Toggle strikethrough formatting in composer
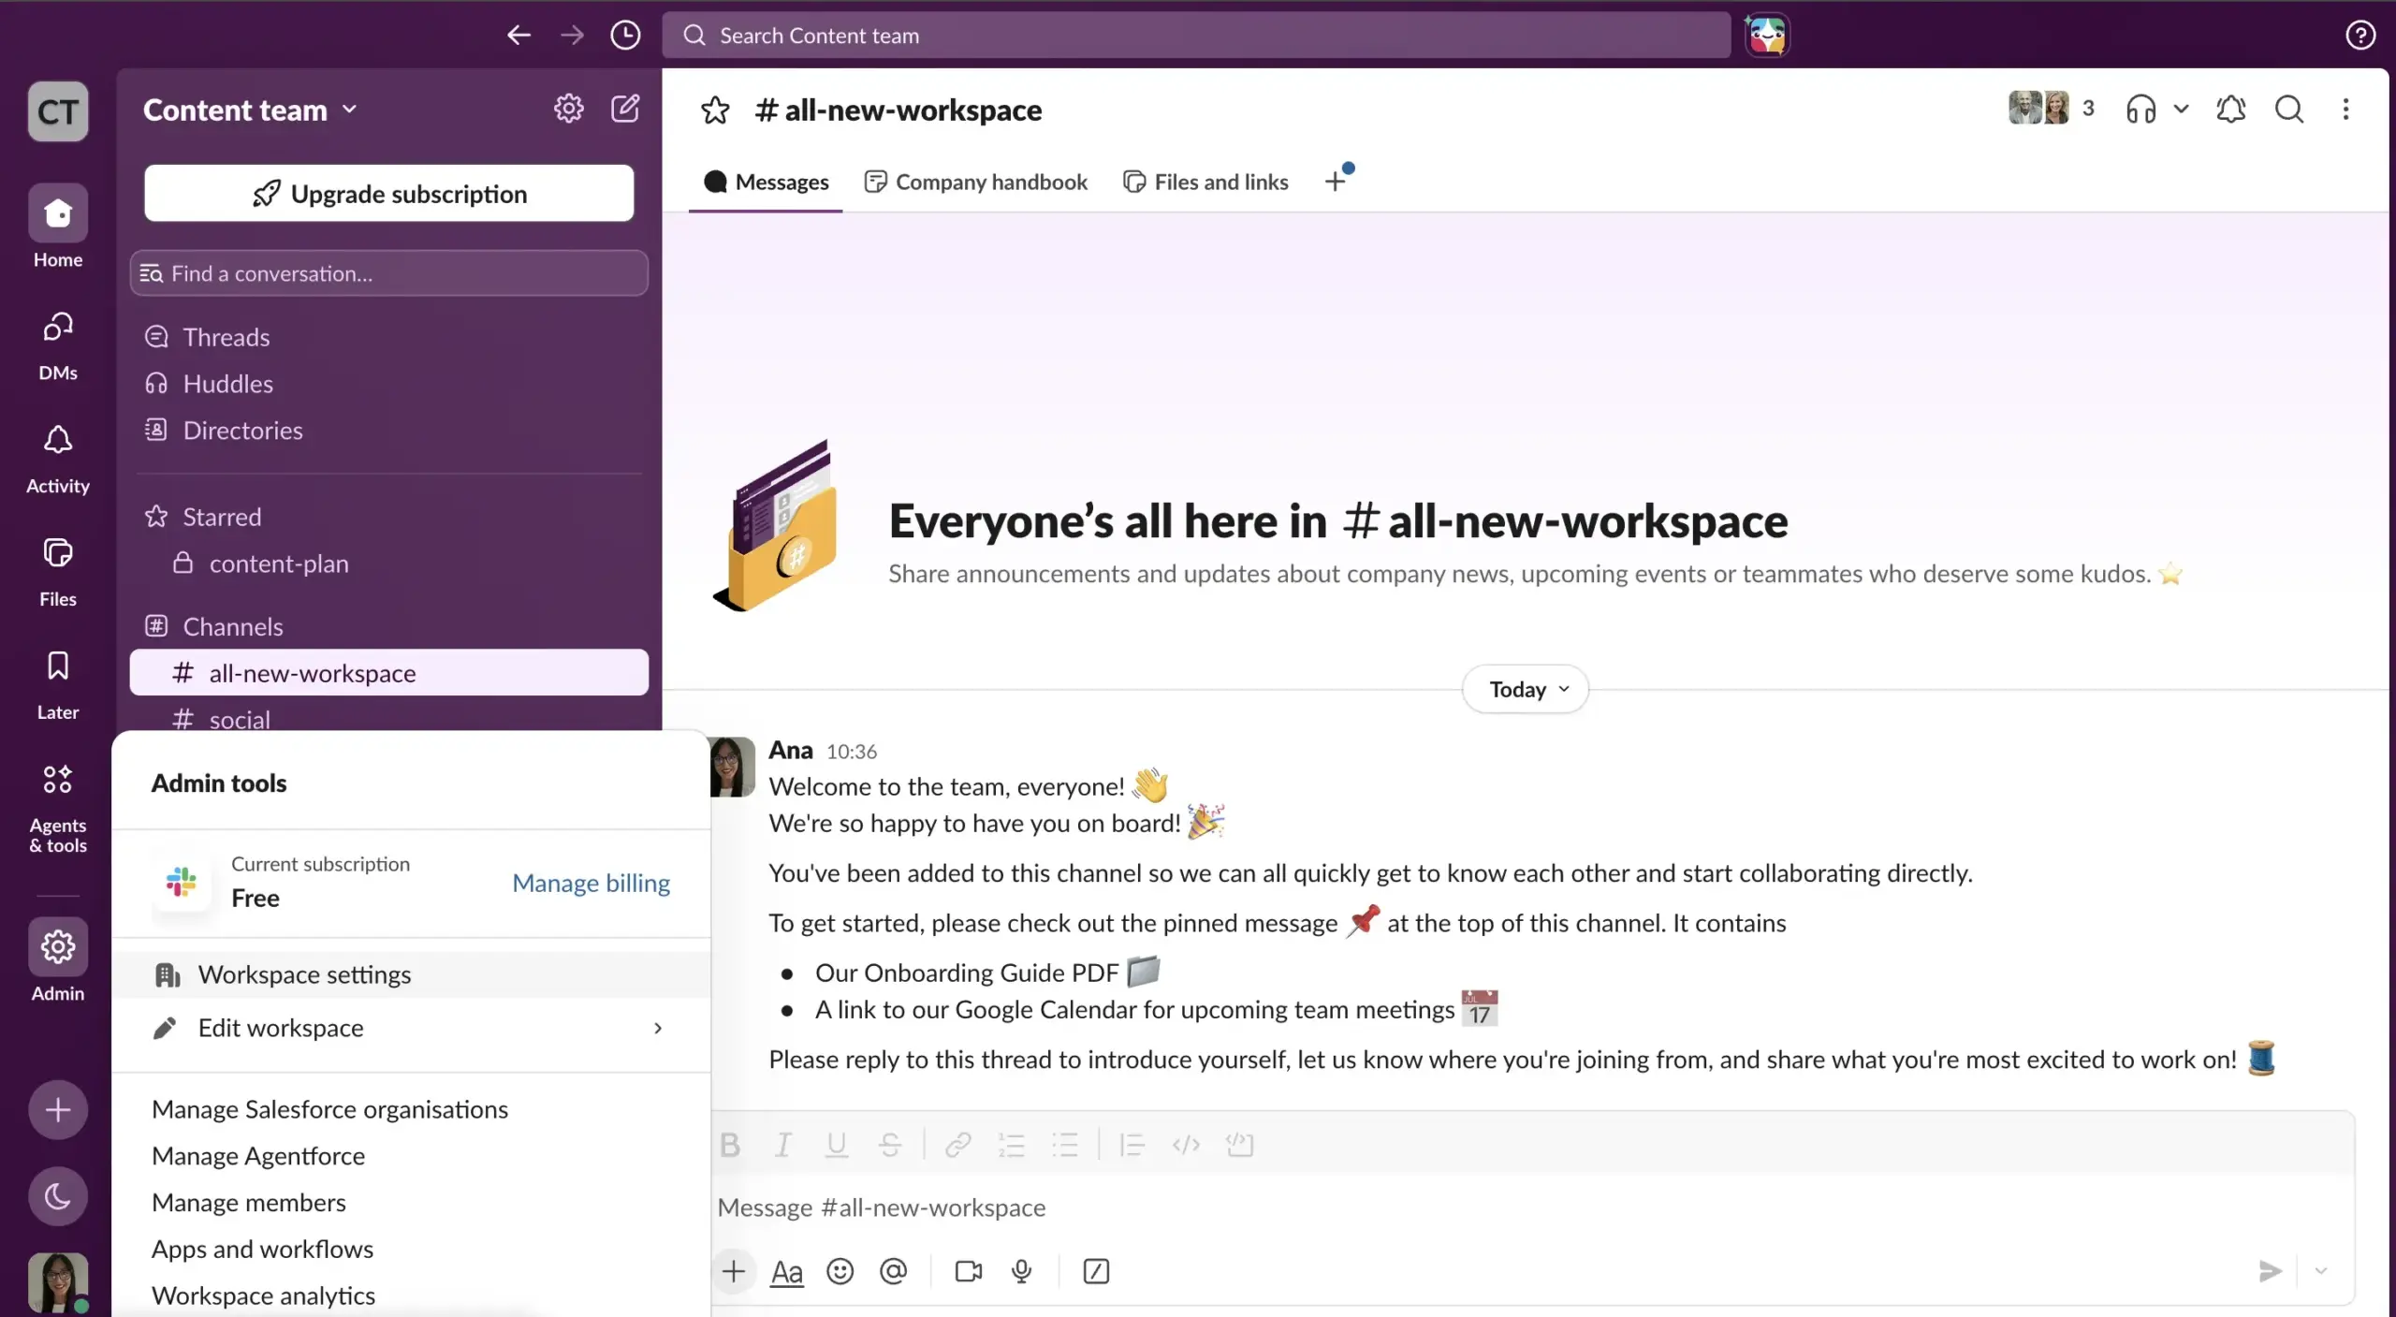The height and width of the screenshot is (1317, 2396). tap(889, 1145)
